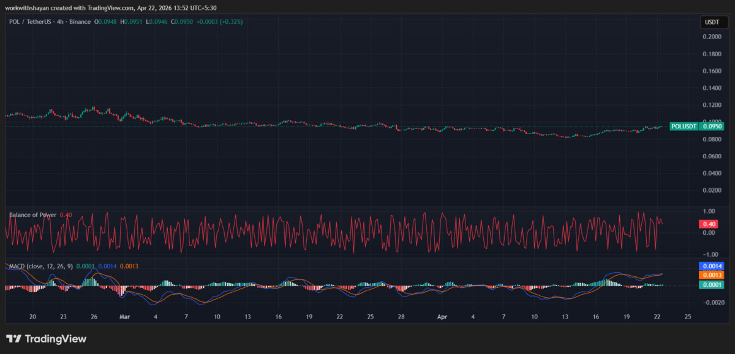The width and height of the screenshot is (735, 354).
Task: Click the green 0.0001 histogram axis label
Action: tap(711, 285)
